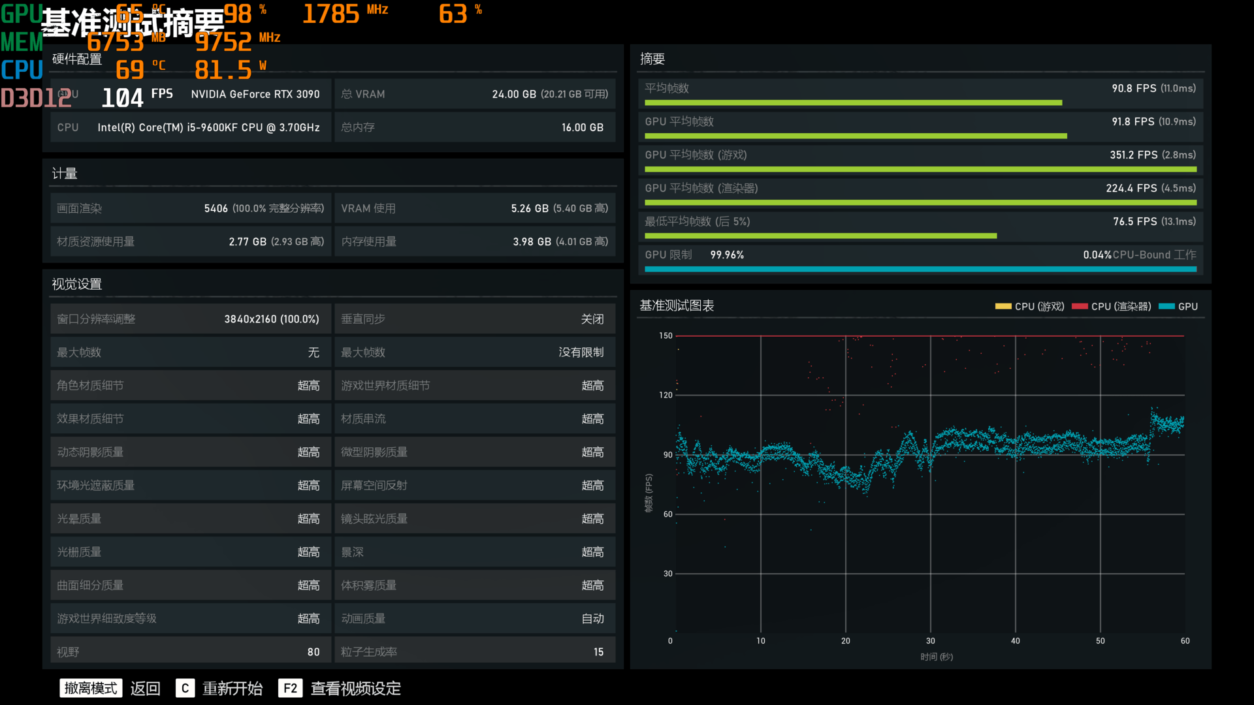Click the 微型阴影质量 row
The height and width of the screenshot is (705, 1254).
(x=475, y=452)
